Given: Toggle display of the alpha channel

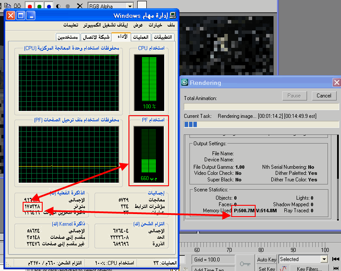Looking at the screenshot, I should click(x=58, y=6).
